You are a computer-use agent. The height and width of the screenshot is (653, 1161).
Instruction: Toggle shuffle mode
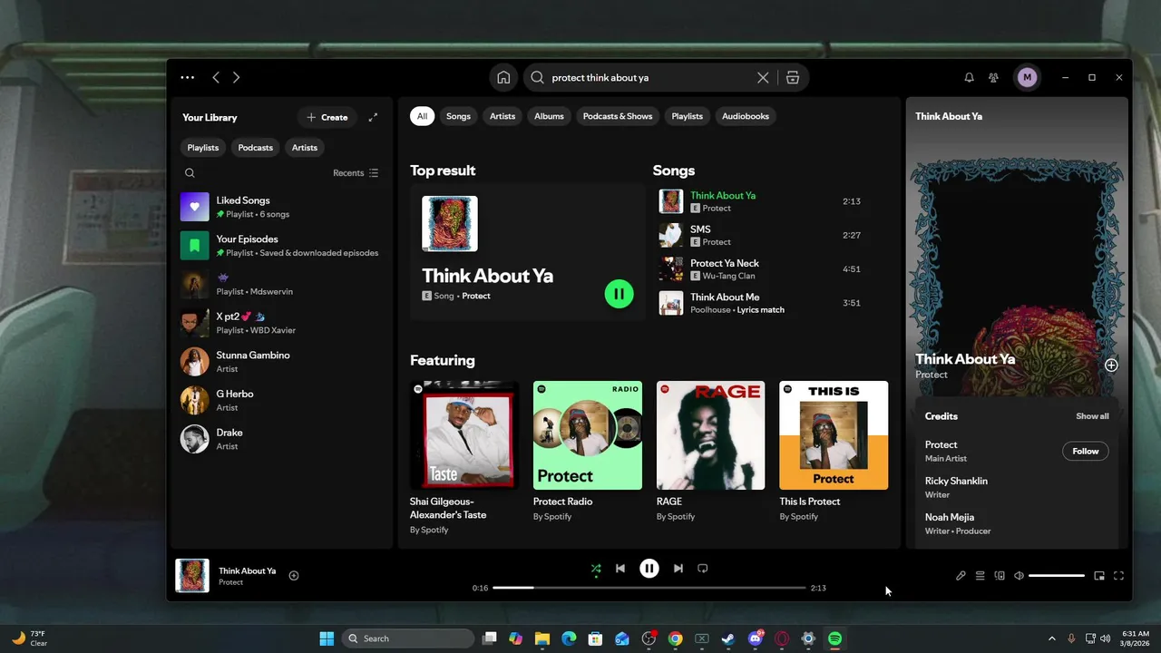(596, 569)
